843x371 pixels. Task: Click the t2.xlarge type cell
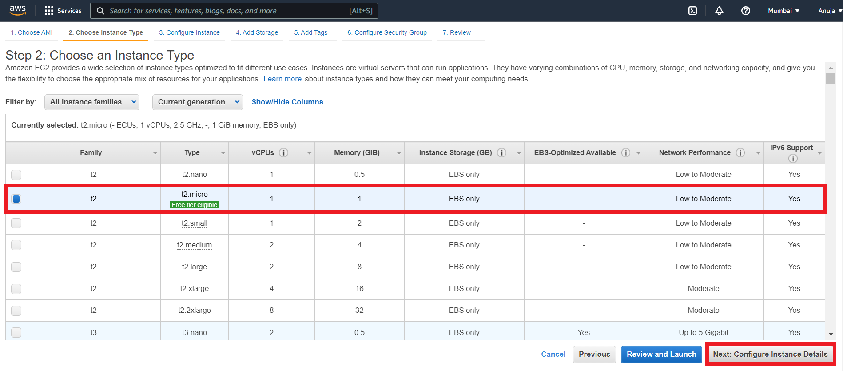pyautogui.click(x=195, y=289)
